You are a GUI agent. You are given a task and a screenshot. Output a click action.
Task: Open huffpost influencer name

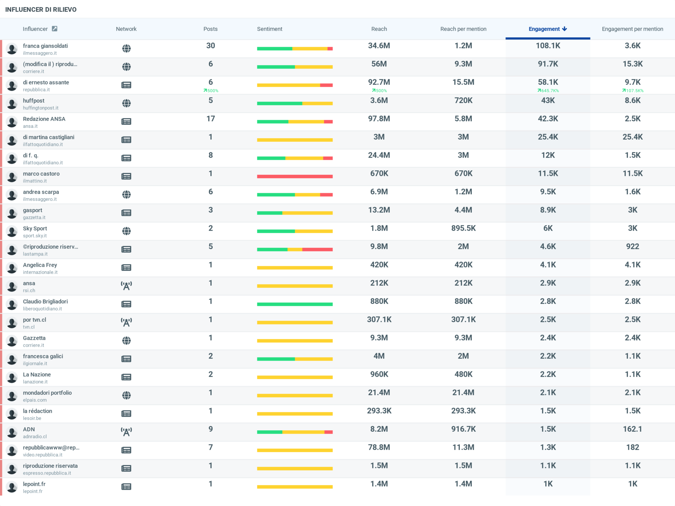coord(34,101)
